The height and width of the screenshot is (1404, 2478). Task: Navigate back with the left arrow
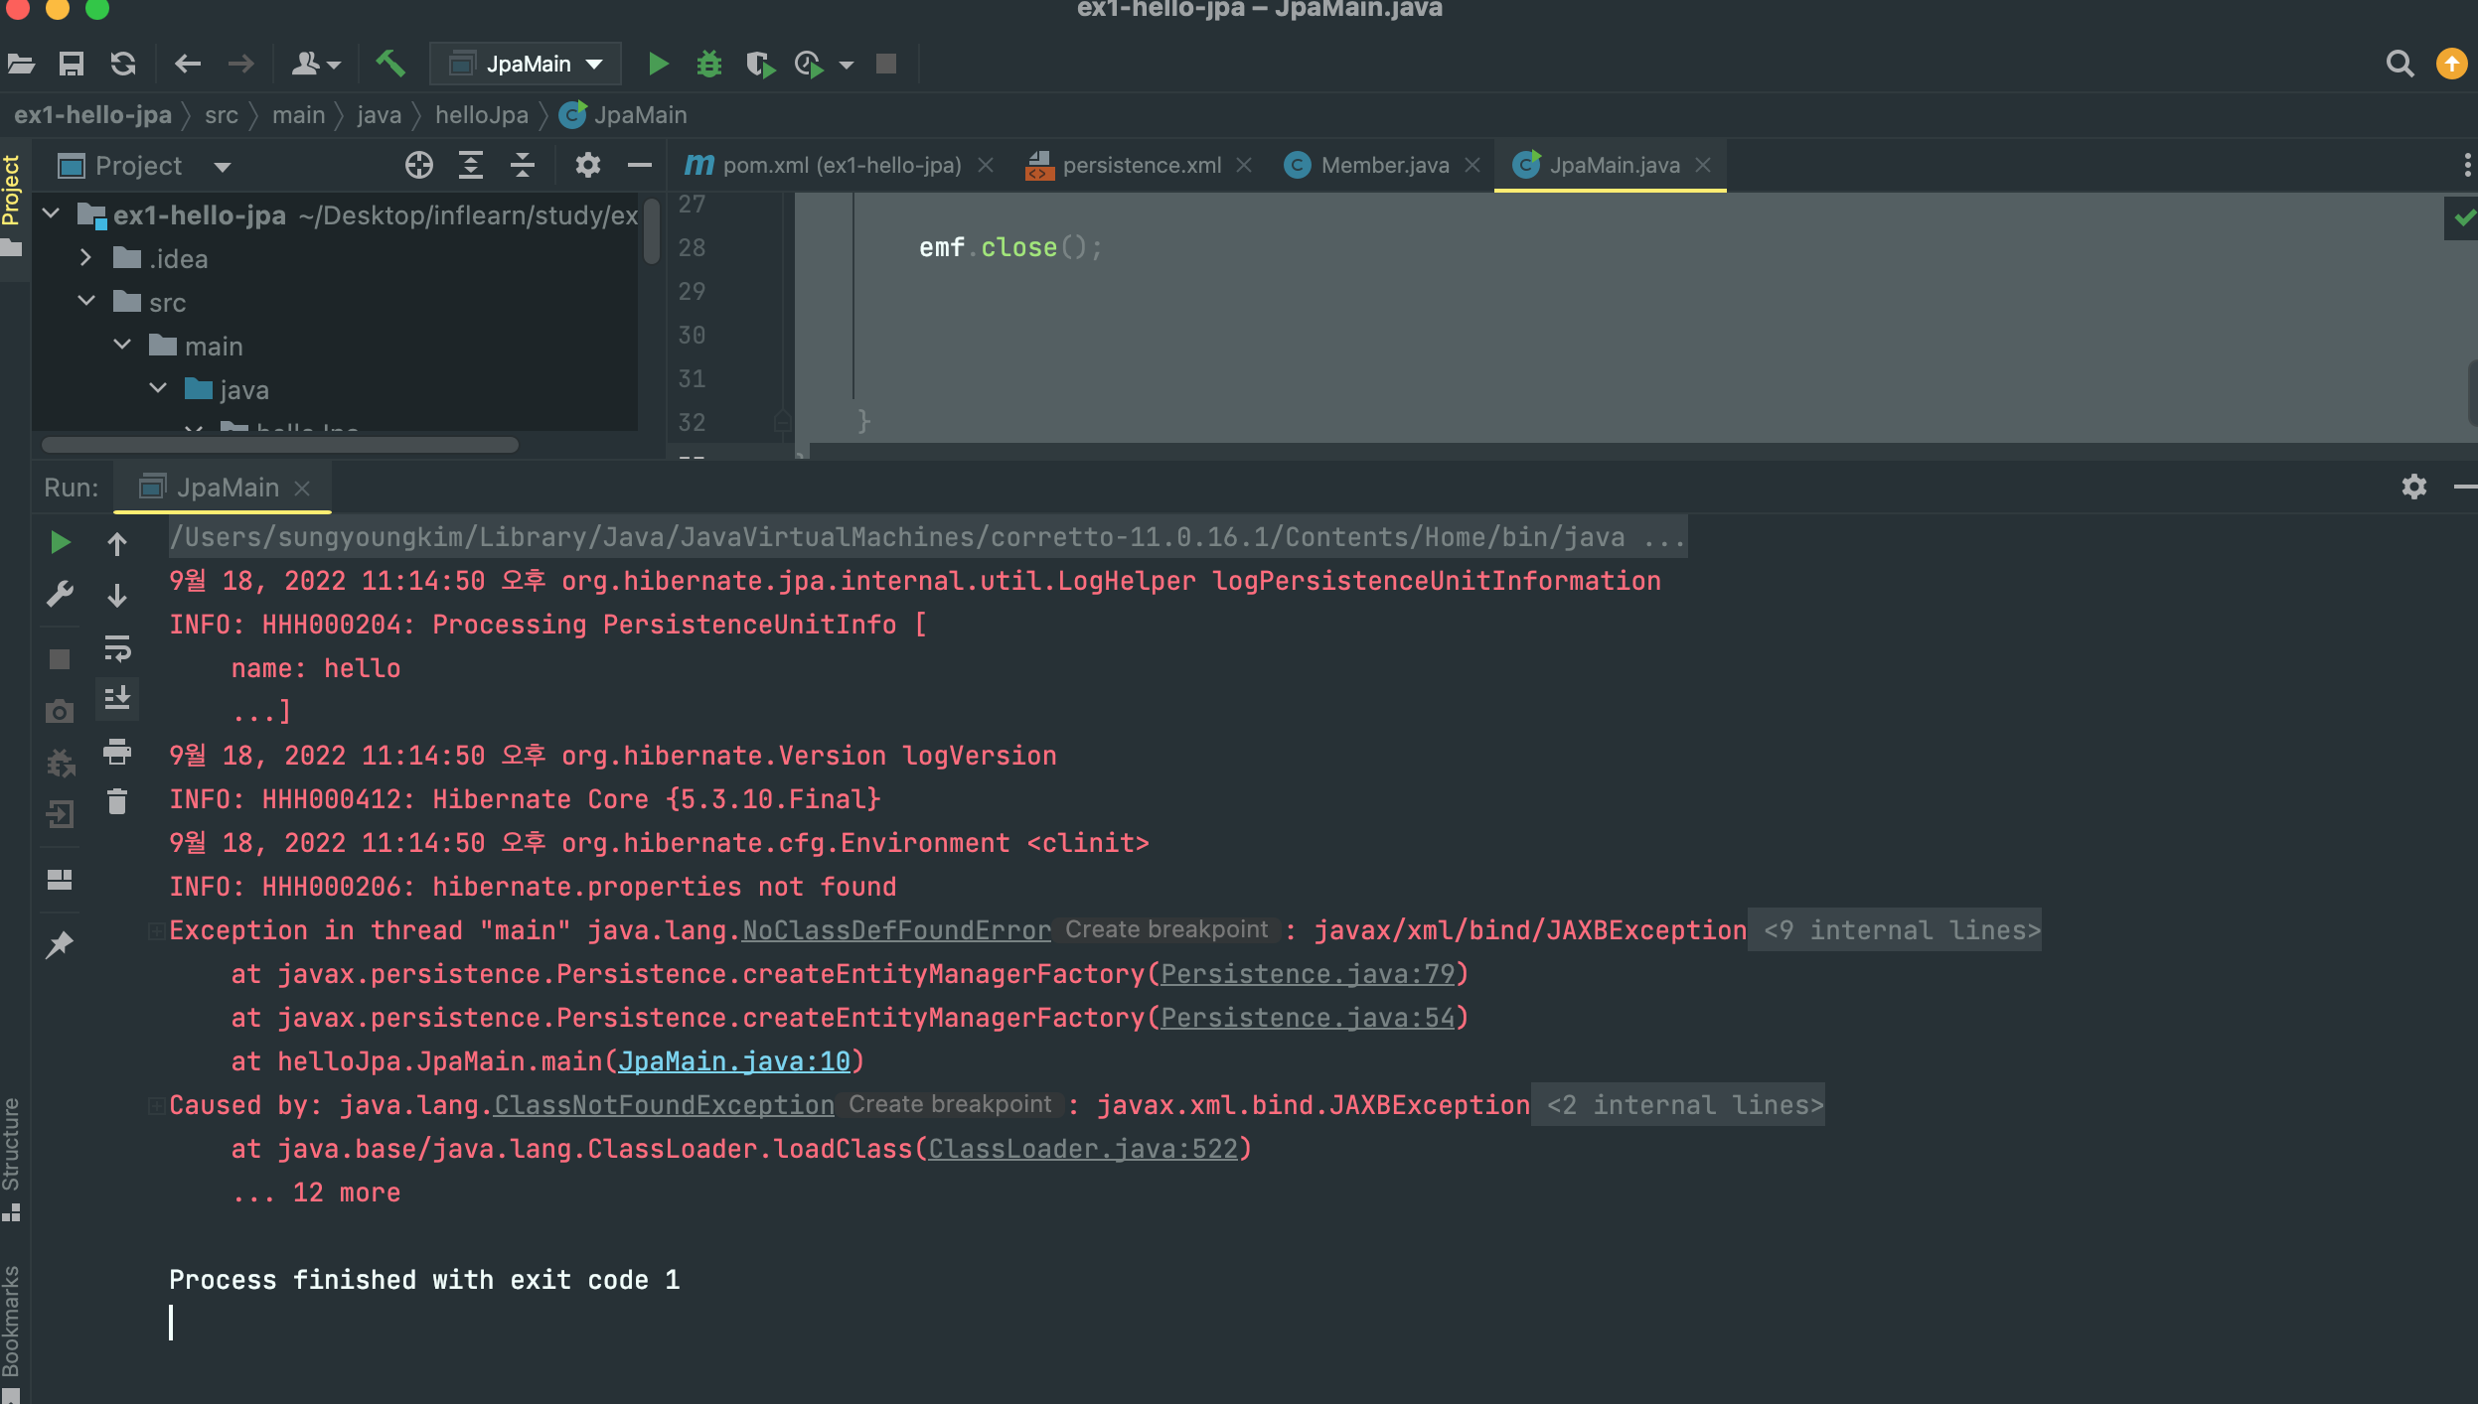(x=188, y=65)
